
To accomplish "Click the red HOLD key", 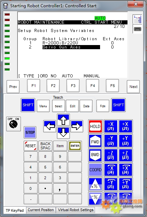I will 95,126.
